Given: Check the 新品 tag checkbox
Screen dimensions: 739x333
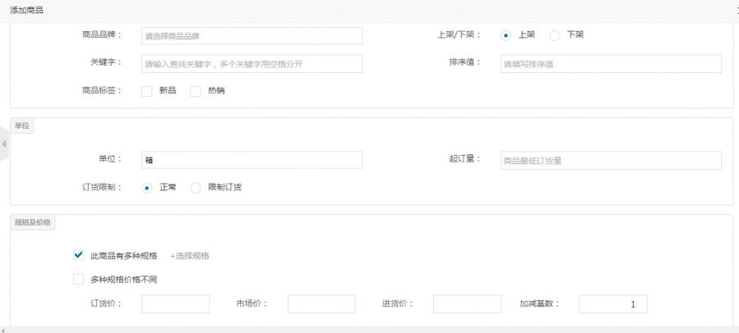Looking at the screenshot, I should coord(147,91).
